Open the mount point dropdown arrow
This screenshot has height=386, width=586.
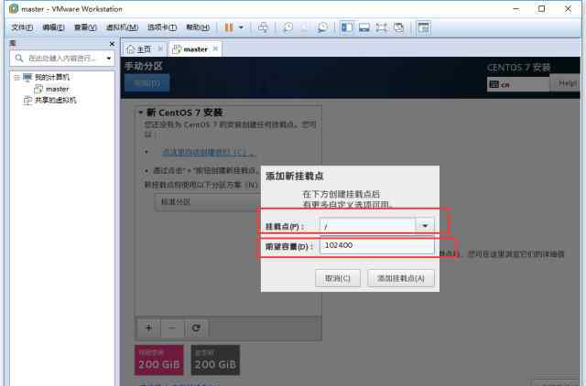pos(425,226)
